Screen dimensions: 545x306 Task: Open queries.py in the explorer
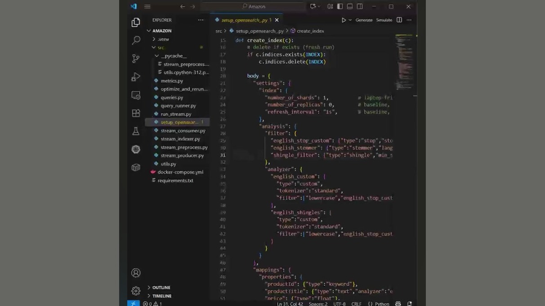(x=172, y=97)
